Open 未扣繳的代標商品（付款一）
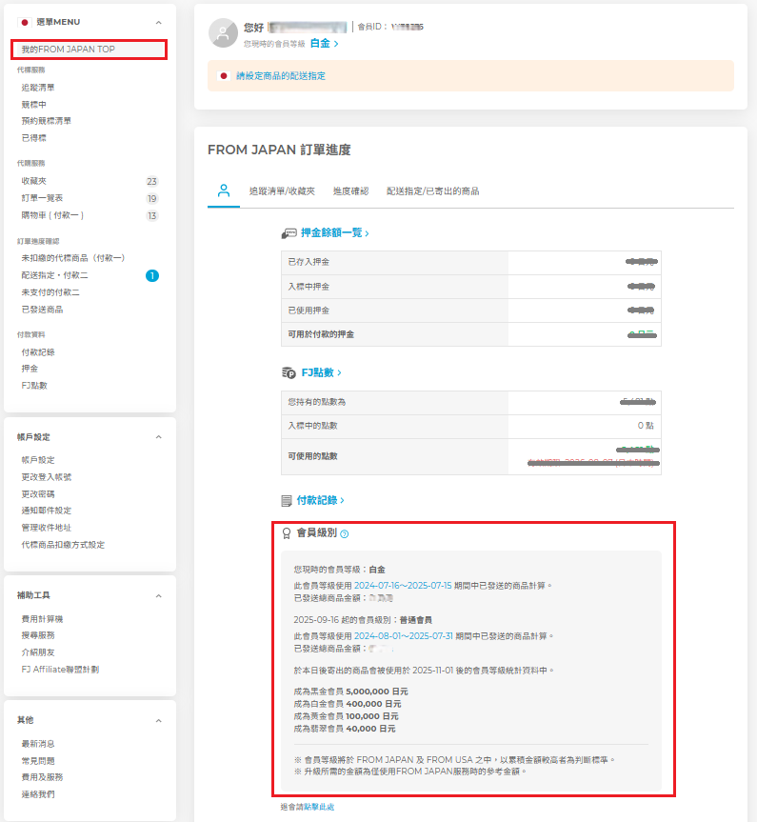Image resolution: width=757 pixels, height=822 pixels. coord(73,258)
